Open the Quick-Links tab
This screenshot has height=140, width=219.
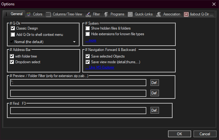pos(141,14)
